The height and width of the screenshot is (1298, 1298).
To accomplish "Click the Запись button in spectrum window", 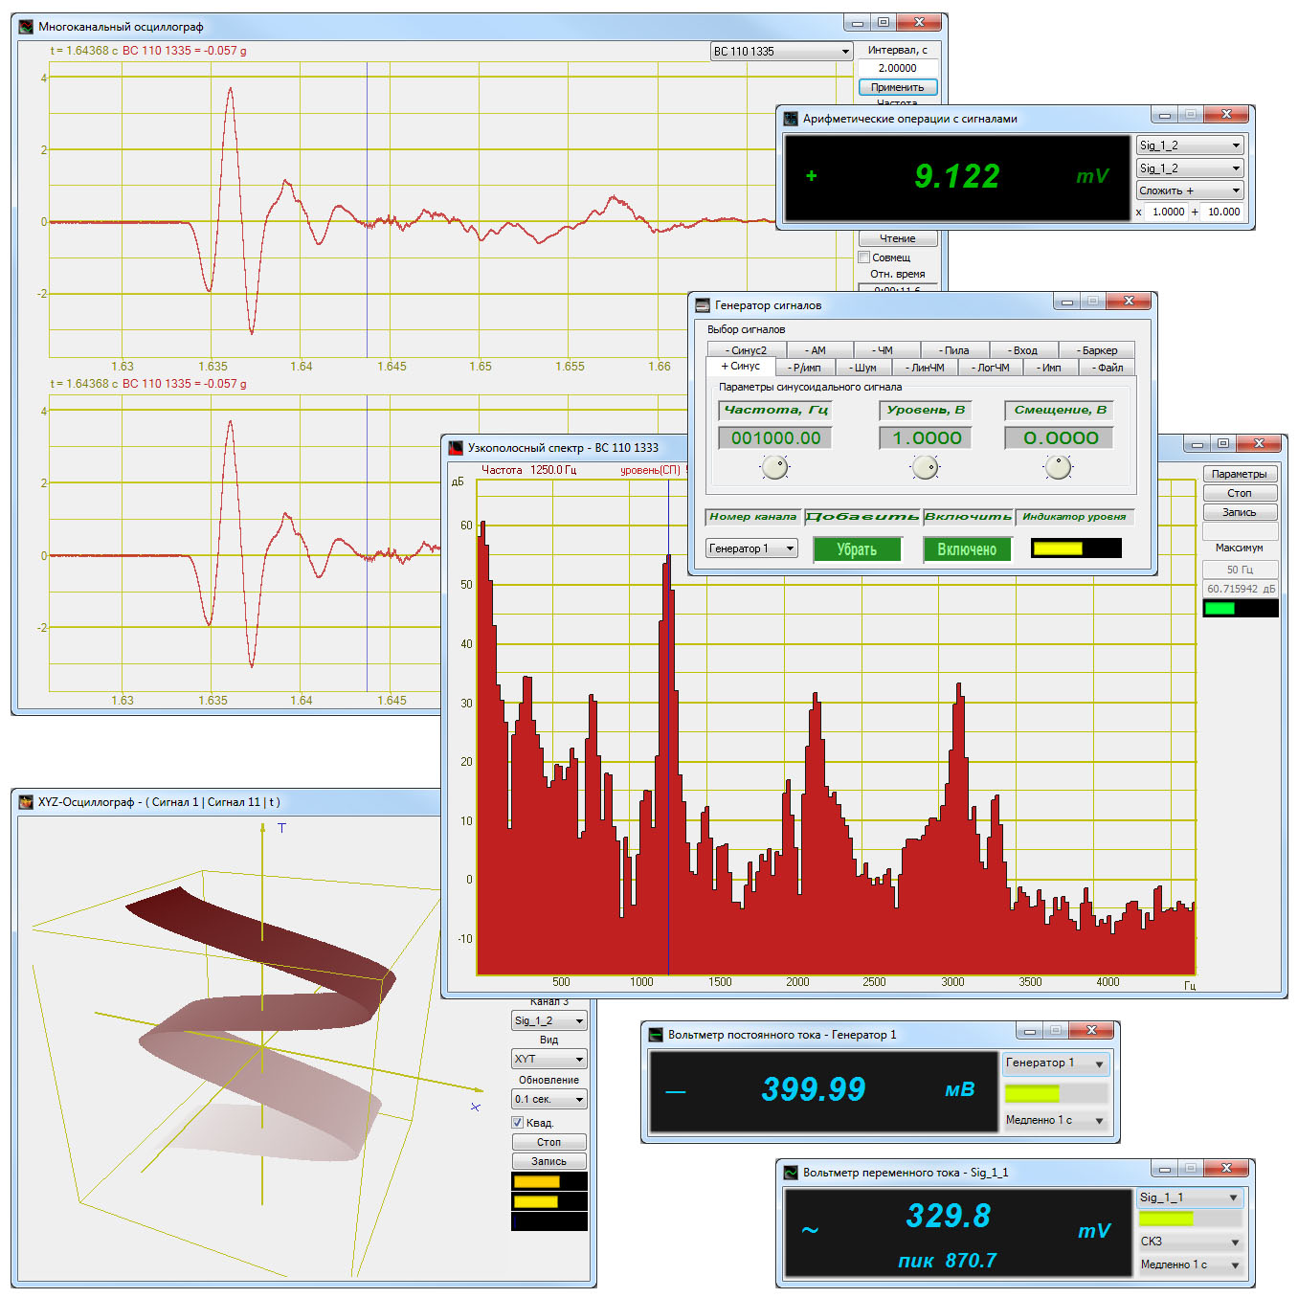I will [1240, 512].
